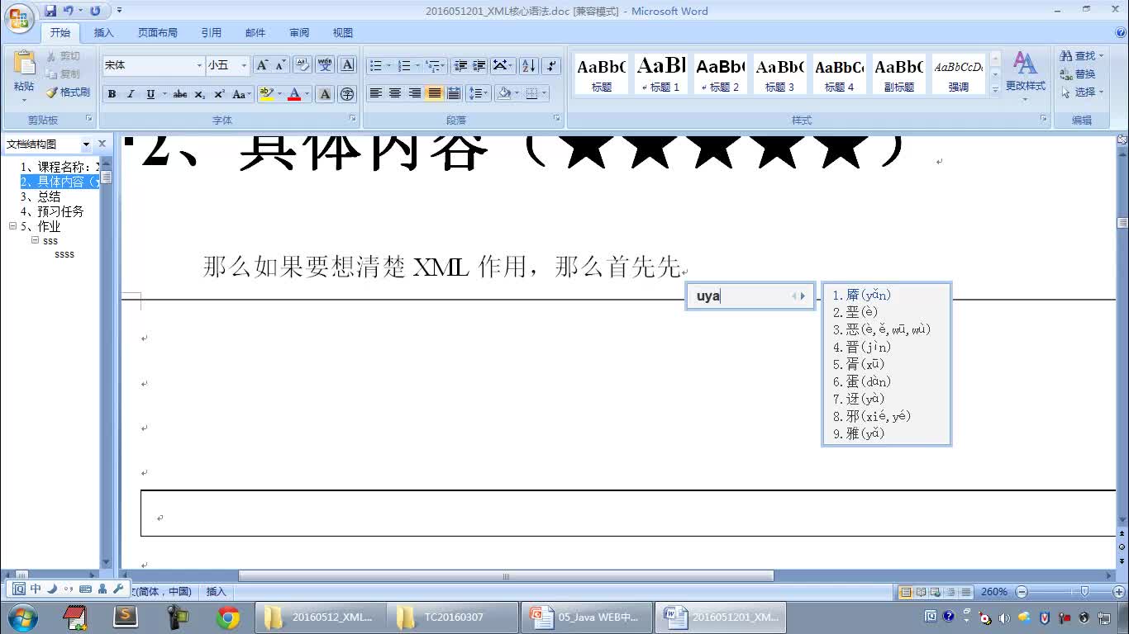Center the paragraph text

pyautogui.click(x=395, y=93)
